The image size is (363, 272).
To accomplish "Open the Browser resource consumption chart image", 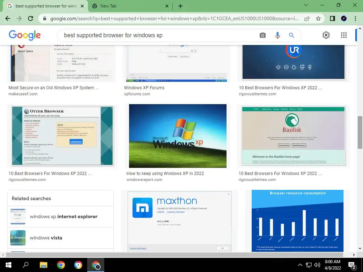I will click(297, 221).
